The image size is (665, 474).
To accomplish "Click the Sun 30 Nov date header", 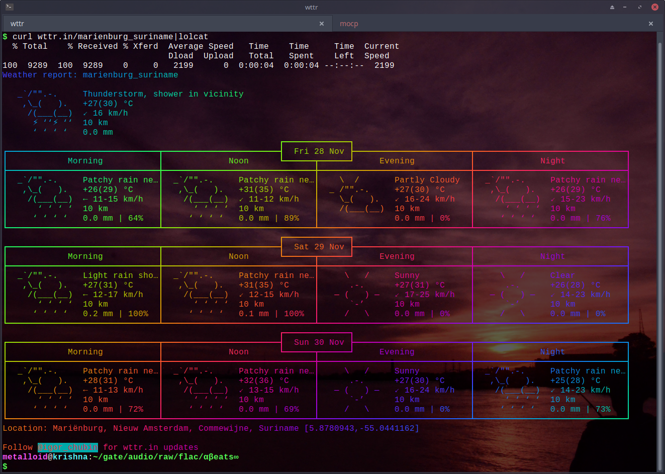I will 319,342.
